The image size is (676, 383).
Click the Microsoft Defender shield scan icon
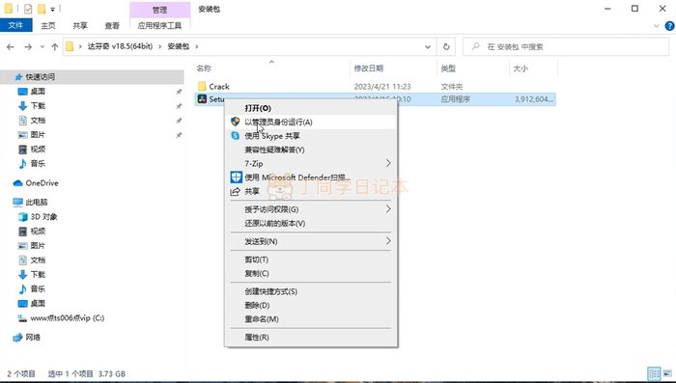click(236, 178)
